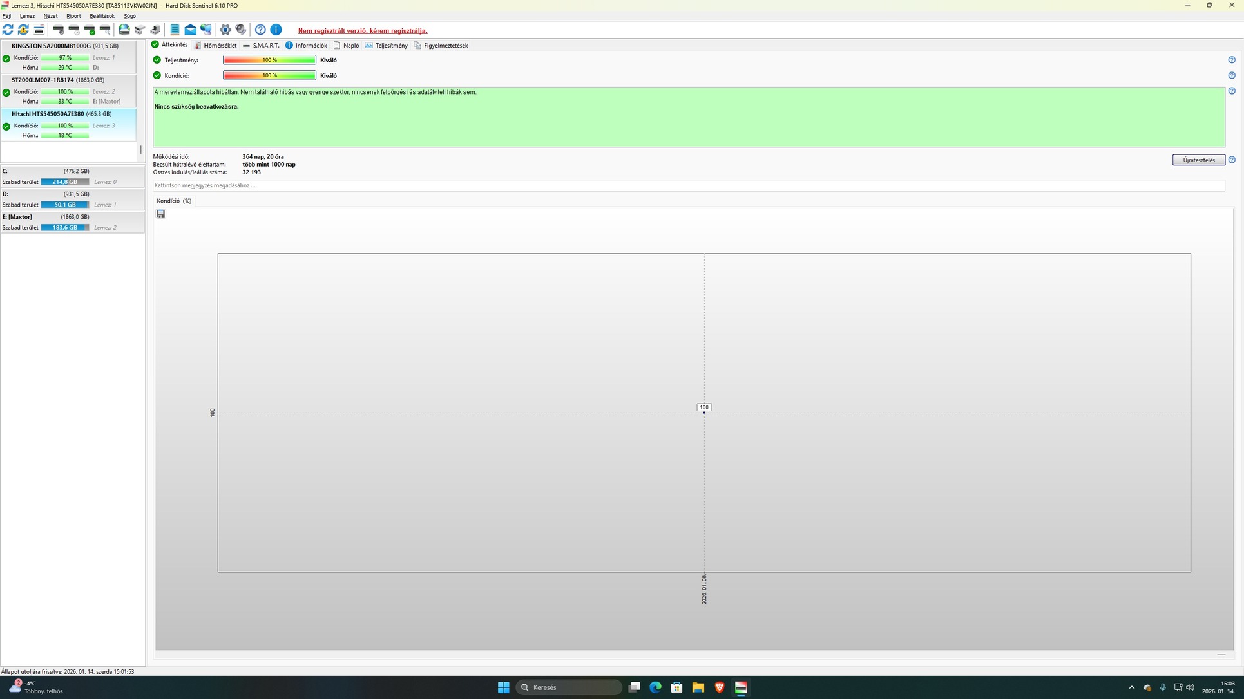The image size is (1244, 699).
Task: Open the Lemez menu
Action: pyautogui.click(x=27, y=16)
